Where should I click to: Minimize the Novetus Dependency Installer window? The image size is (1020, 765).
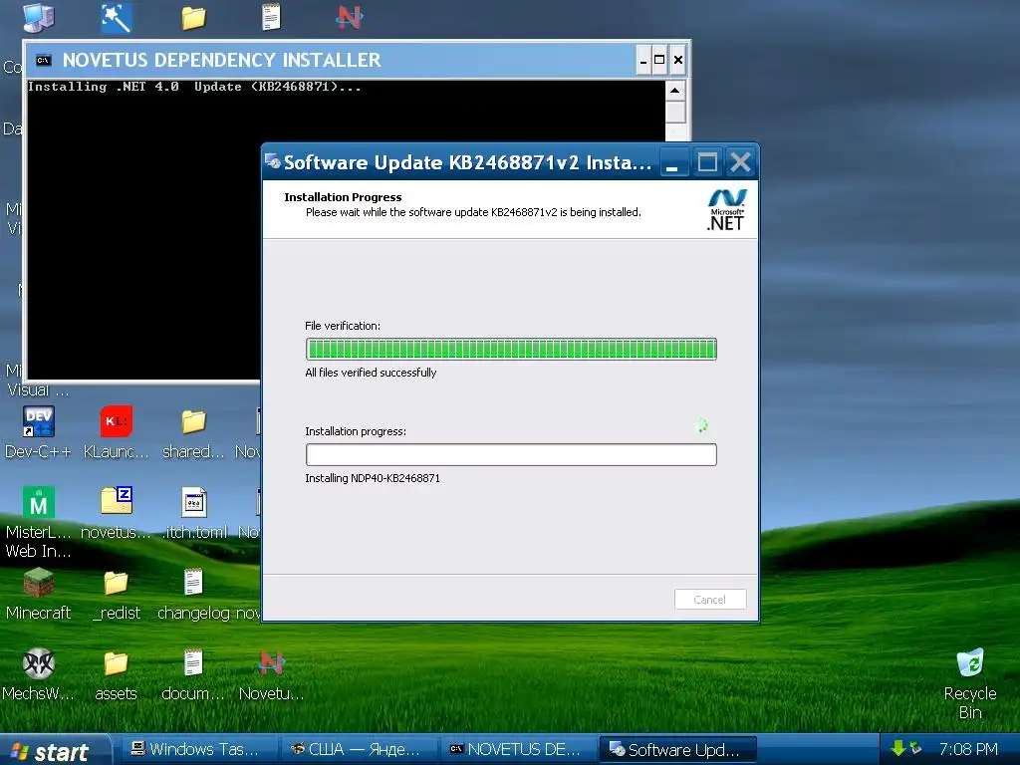(642, 60)
